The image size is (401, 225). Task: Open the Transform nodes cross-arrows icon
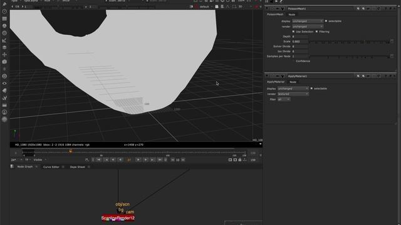click(4, 54)
